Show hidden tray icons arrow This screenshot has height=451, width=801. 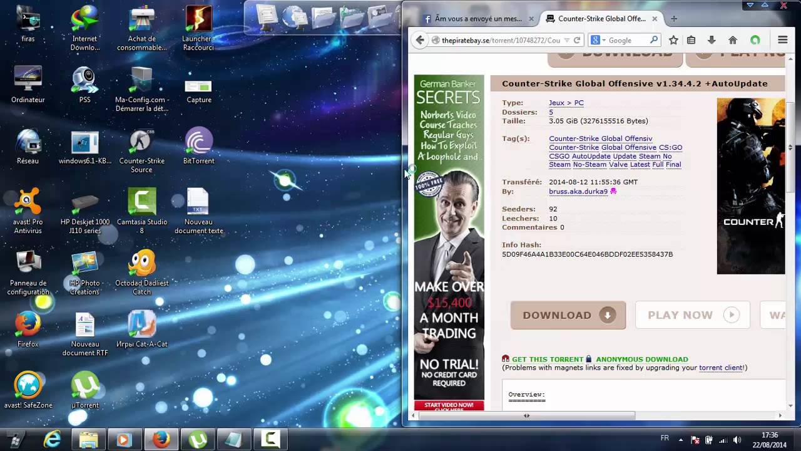681,440
